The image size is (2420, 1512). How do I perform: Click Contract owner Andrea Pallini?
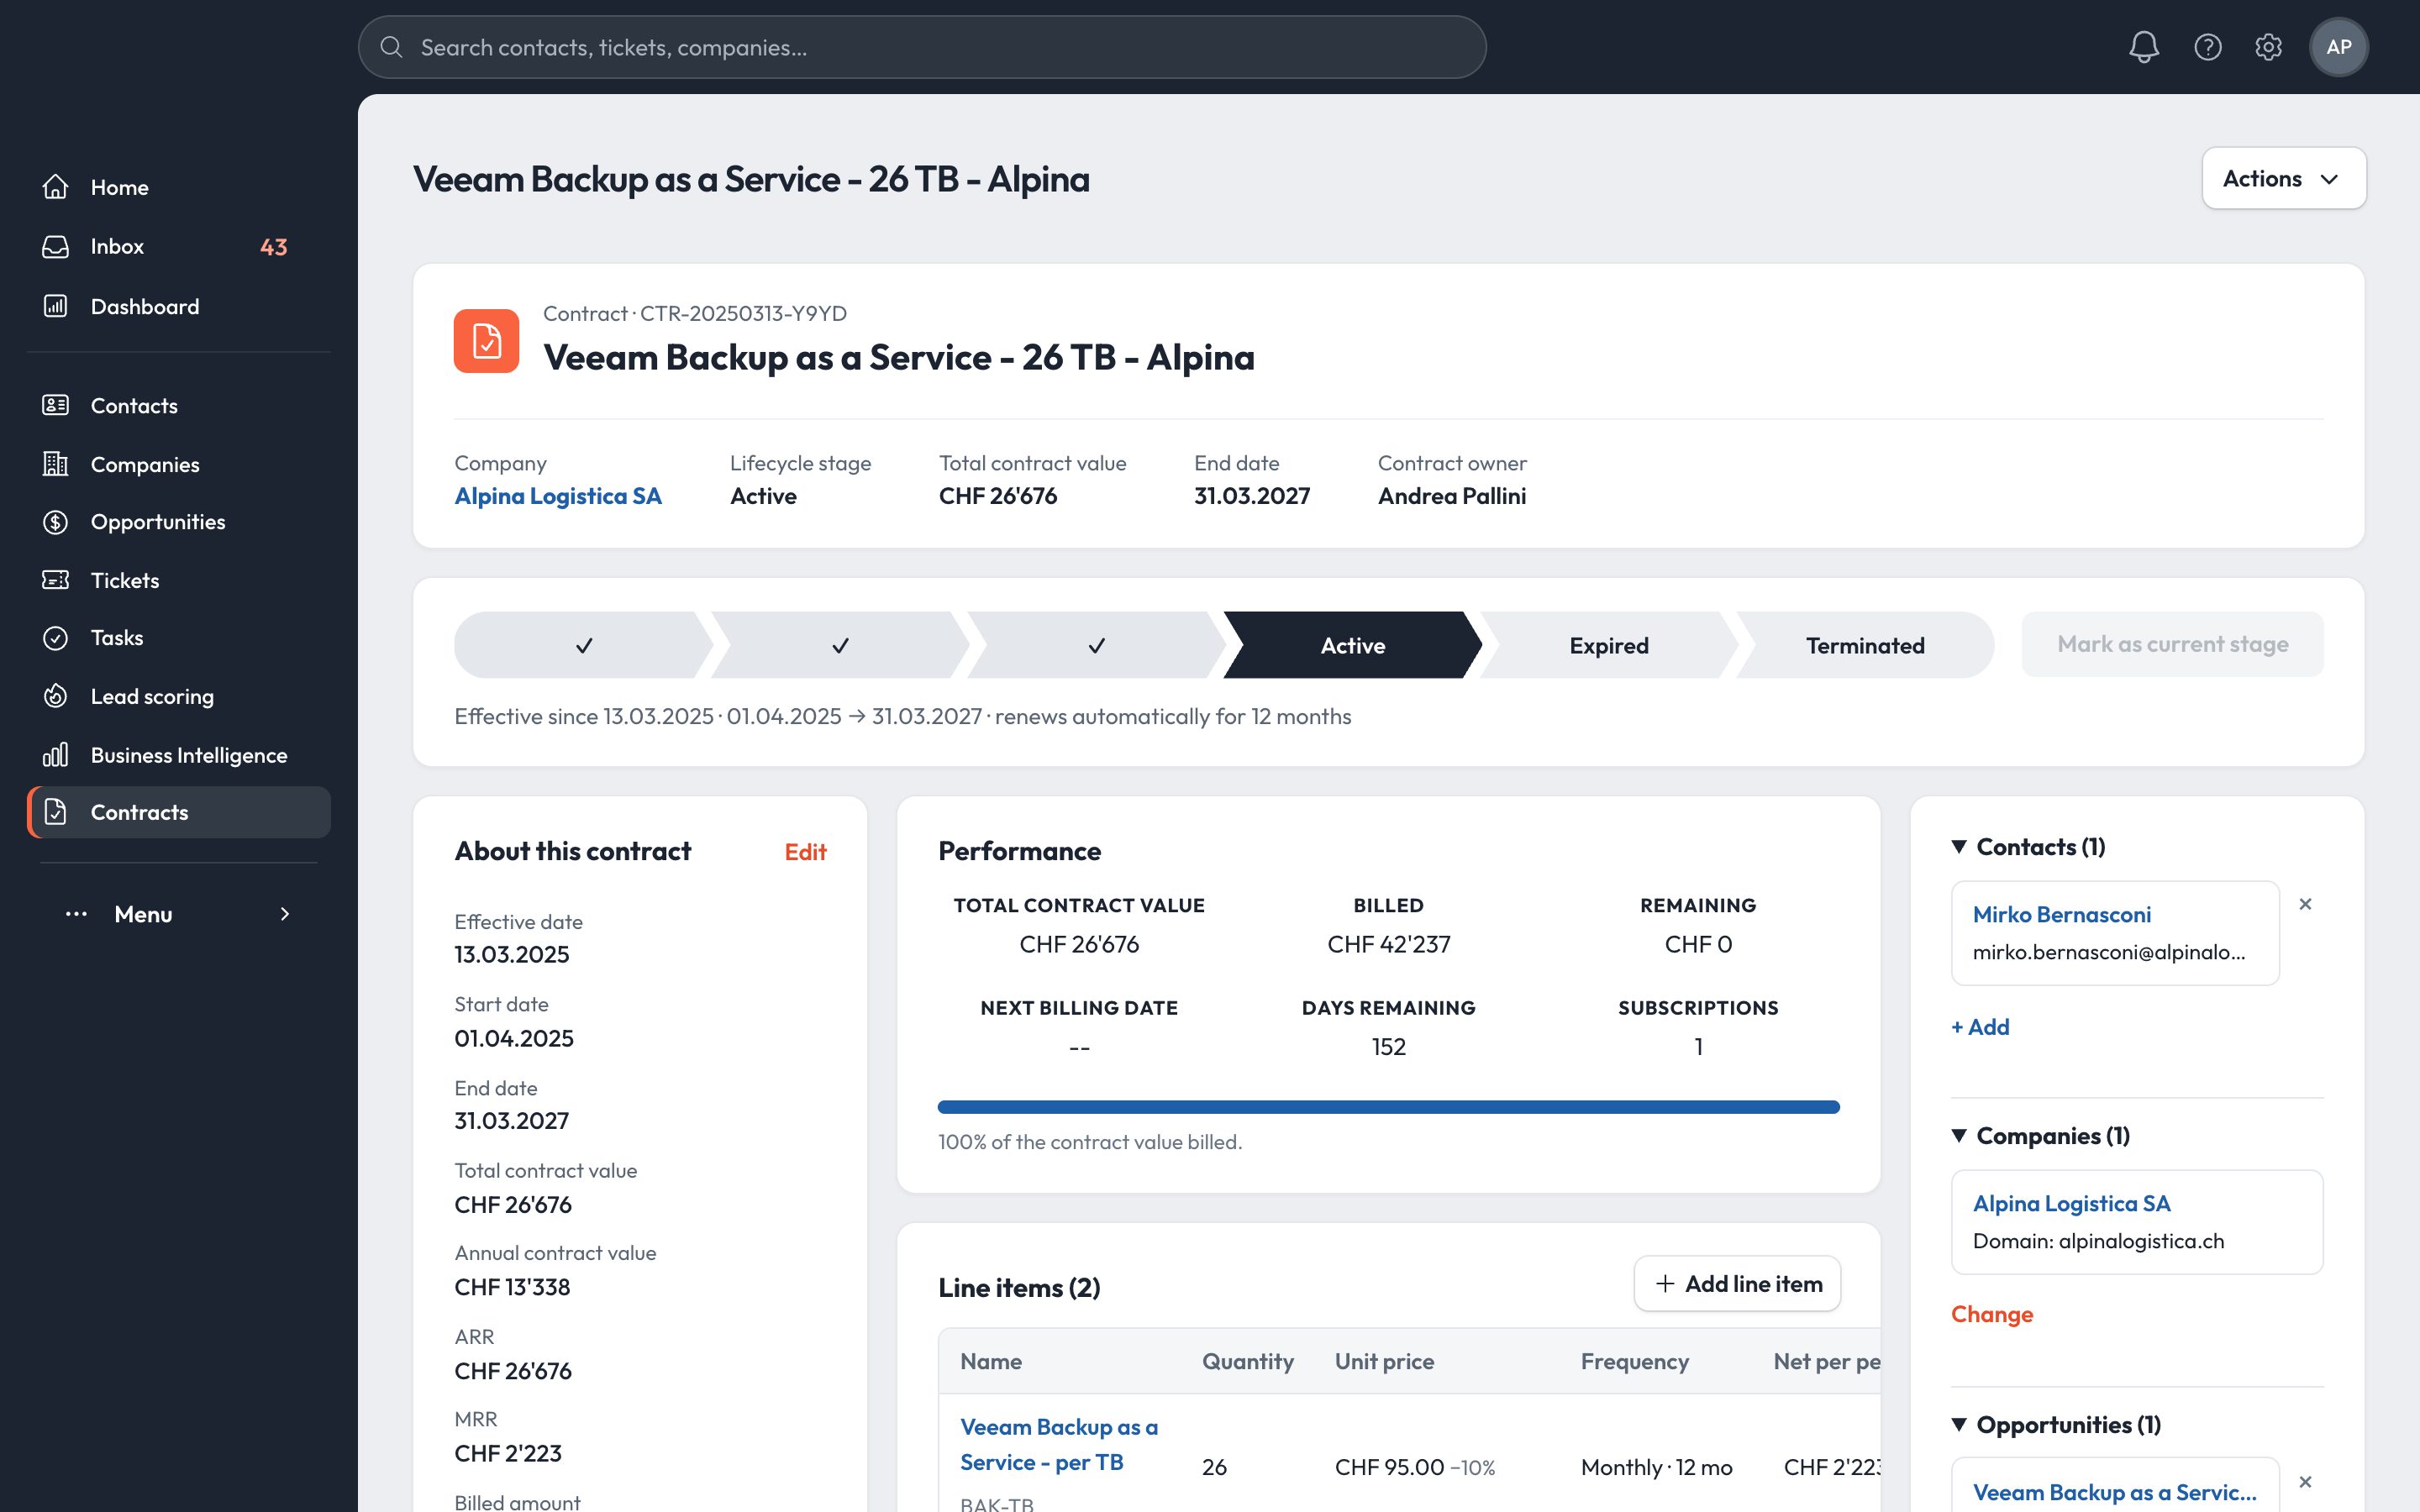(x=1451, y=496)
